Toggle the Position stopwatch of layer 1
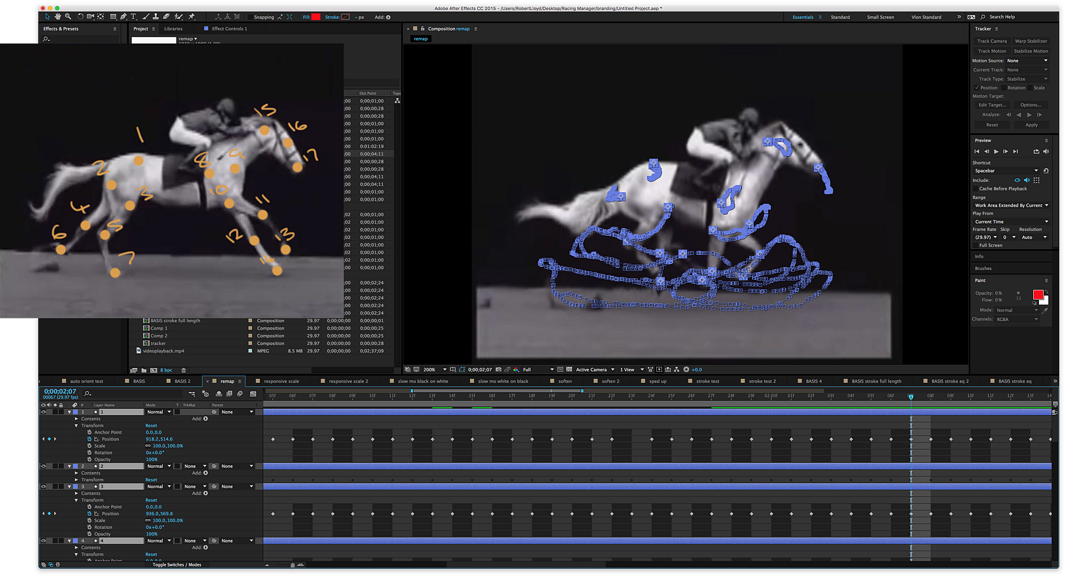The width and height of the screenshot is (1066, 577). click(x=90, y=439)
